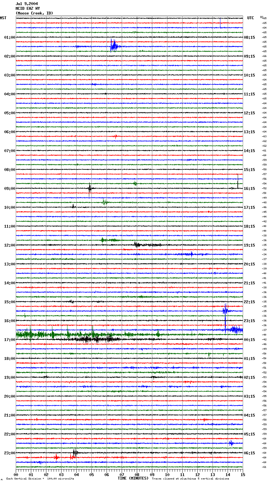Click minute tick label 08 on bottom axis
The image size is (268, 483).
[x=137, y=475]
